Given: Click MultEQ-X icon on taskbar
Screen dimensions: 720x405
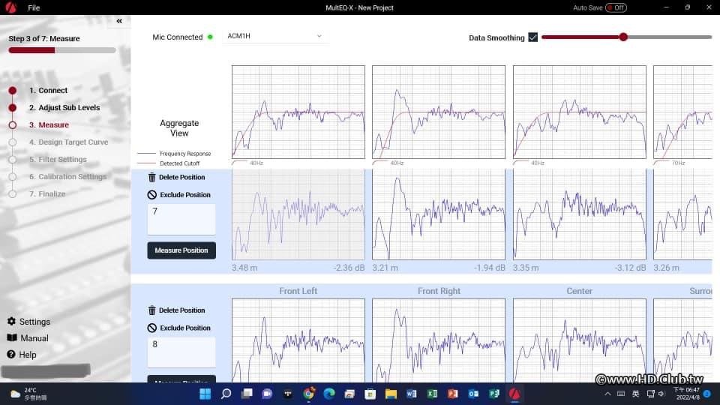Looking at the screenshot, I should (514, 394).
